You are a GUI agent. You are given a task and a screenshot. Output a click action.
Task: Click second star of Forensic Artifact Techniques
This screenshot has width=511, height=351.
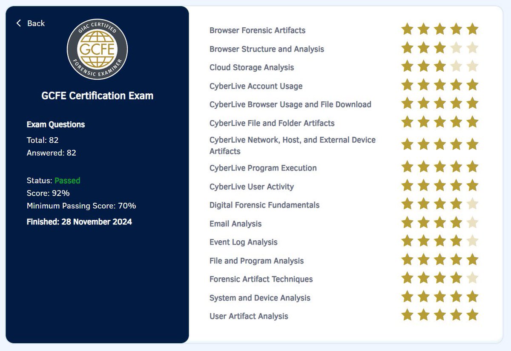[424, 278]
